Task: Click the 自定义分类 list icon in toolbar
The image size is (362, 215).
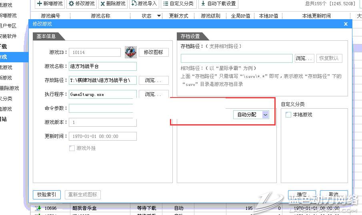Action: click(166, 4)
